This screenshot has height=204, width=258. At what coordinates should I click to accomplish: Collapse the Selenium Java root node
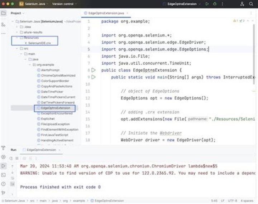[13, 21]
